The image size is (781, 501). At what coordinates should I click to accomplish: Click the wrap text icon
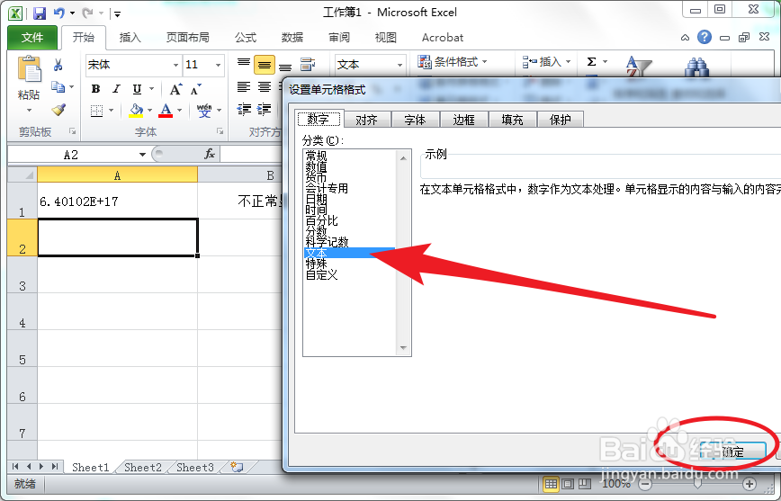[x=308, y=64]
